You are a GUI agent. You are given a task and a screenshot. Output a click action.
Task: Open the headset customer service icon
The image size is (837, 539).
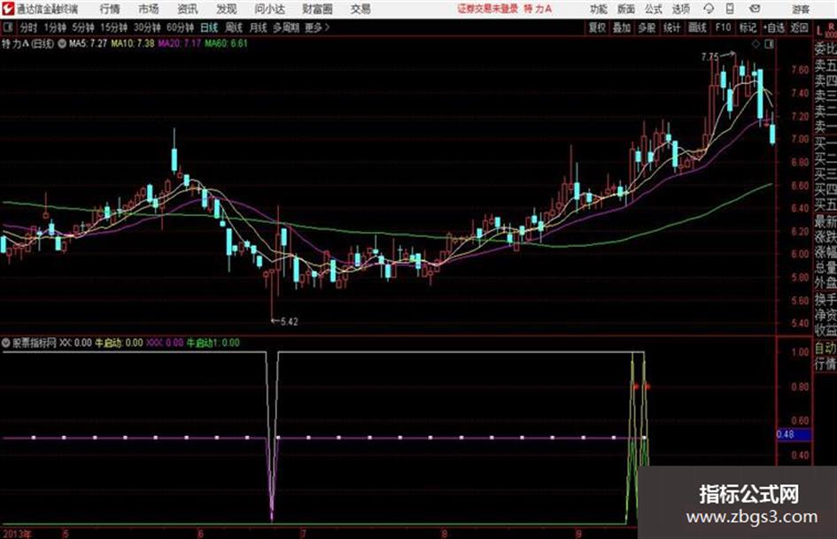click(x=709, y=9)
